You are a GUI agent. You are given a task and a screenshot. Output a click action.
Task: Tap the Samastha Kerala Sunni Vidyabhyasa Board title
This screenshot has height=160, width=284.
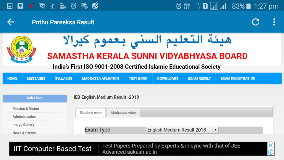point(147,56)
